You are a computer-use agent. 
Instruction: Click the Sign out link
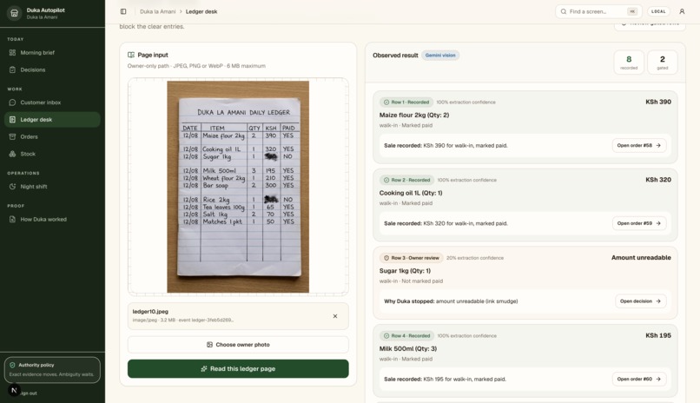click(x=28, y=393)
